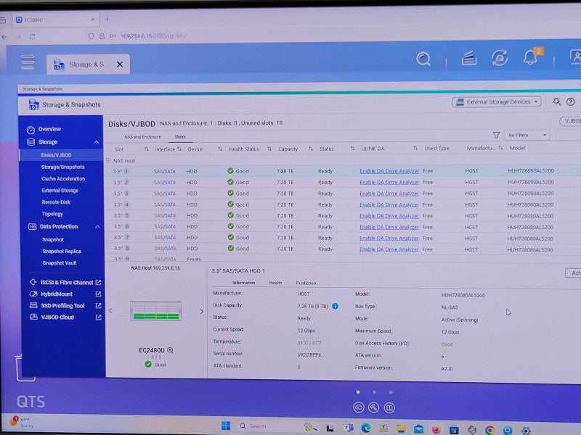The width and height of the screenshot is (581, 435).
Task: Click Enable DA Drive Analyzer for disk 1
Action: pyautogui.click(x=389, y=171)
